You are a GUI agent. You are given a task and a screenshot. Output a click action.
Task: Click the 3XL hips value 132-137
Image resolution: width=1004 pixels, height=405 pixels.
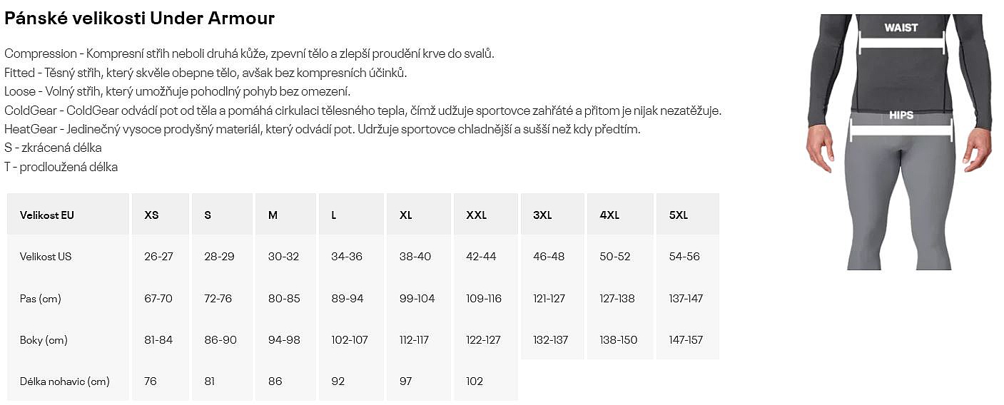(x=551, y=340)
